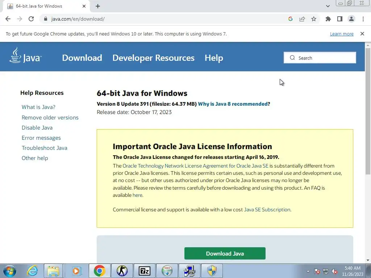The width and height of the screenshot is (371, 278).
Task: Toggle the Chrome side panel
Action: click(340, 19)
